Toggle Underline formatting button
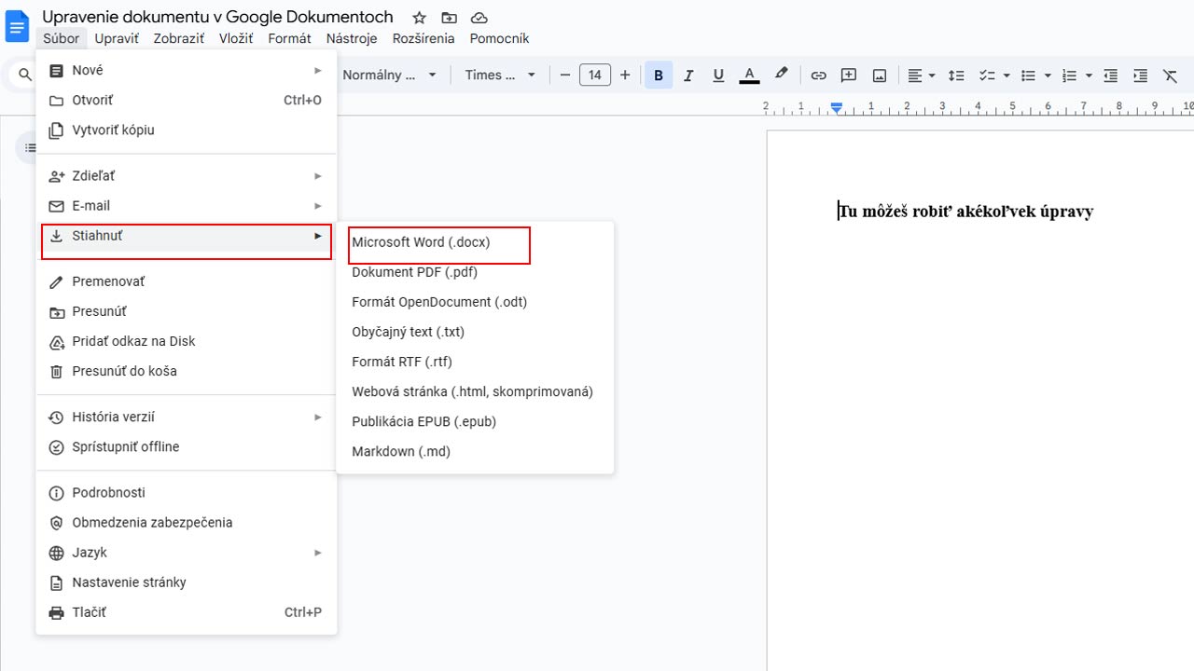This screenshot has height=671, width=1194. [x=718, y=75]
